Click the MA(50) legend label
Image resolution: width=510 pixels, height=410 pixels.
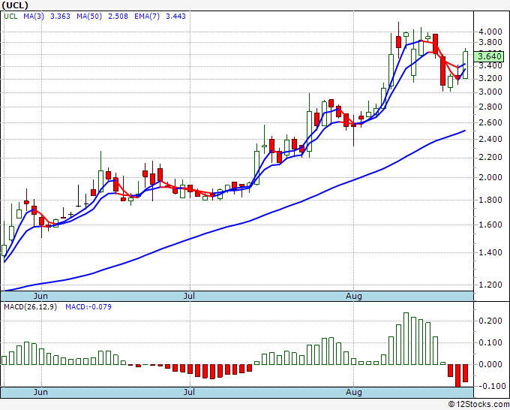(89, 16)
